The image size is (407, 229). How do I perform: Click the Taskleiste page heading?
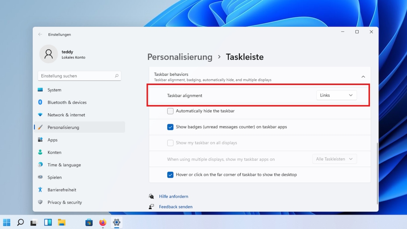[x=245, y=57]
